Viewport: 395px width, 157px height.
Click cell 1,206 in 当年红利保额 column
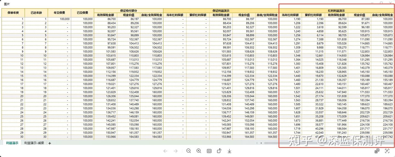[290, 23]
